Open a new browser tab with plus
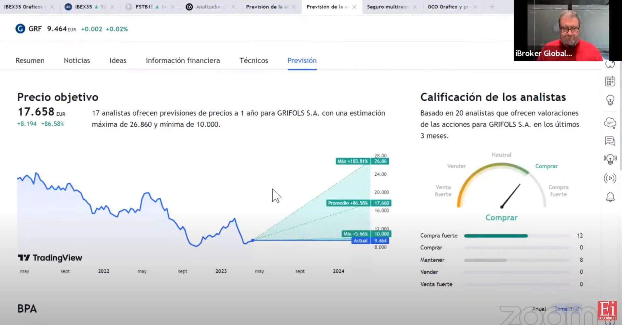 coord(492,7)
